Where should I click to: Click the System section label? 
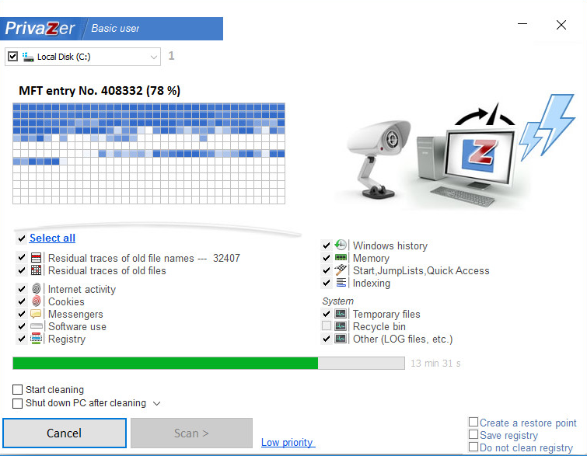click(x=337, y=301)
